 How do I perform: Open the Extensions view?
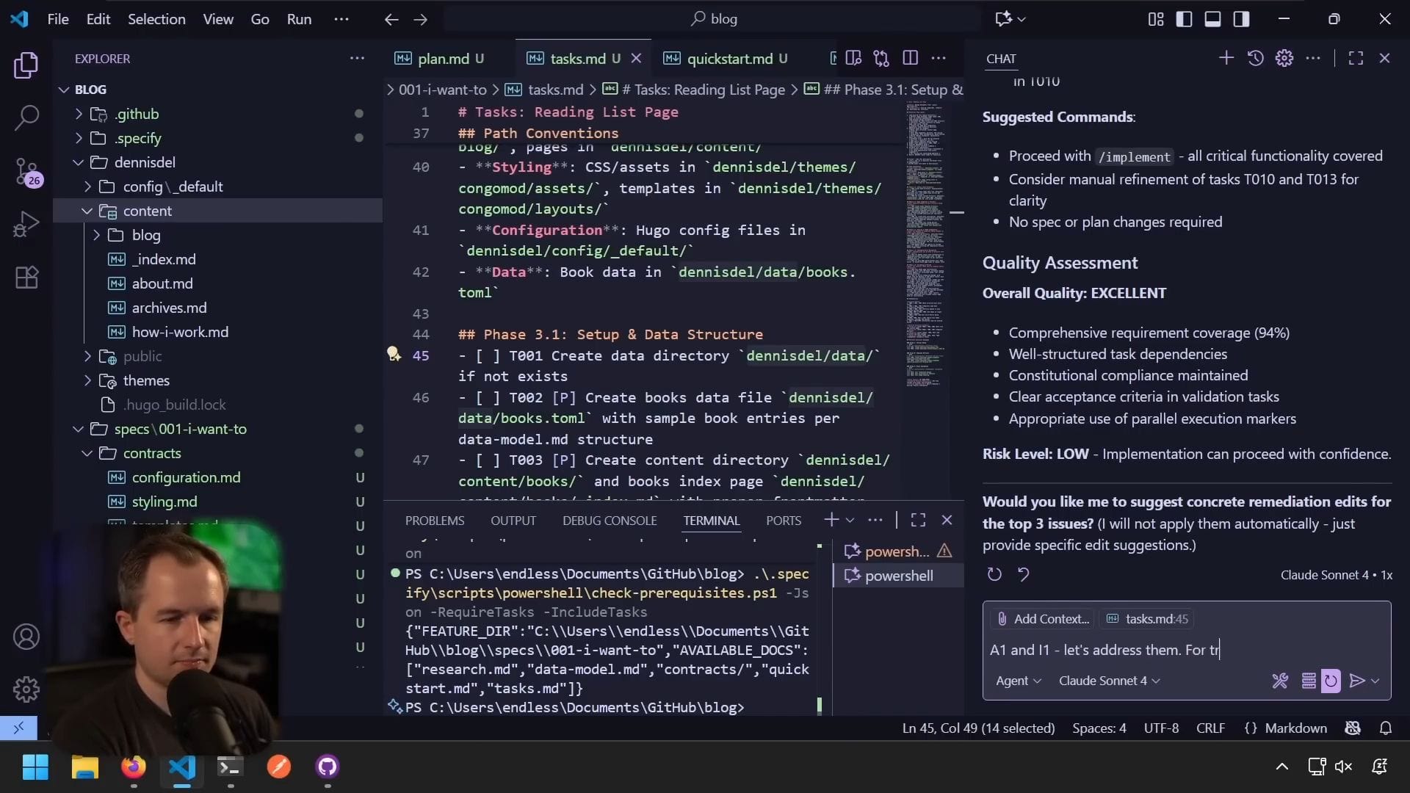26,278
